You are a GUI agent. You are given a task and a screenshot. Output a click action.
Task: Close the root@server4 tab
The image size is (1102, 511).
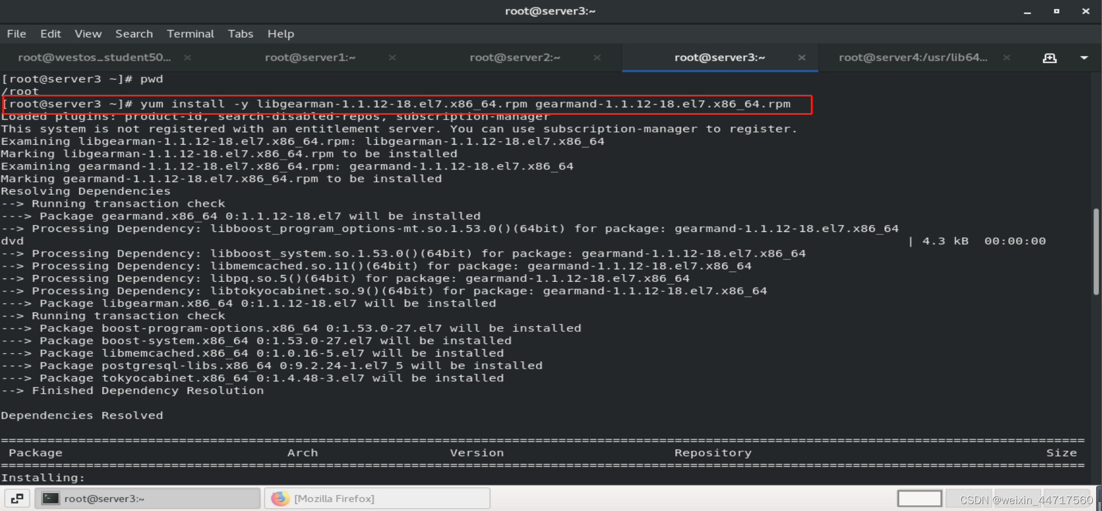(x=1007, y=57)
